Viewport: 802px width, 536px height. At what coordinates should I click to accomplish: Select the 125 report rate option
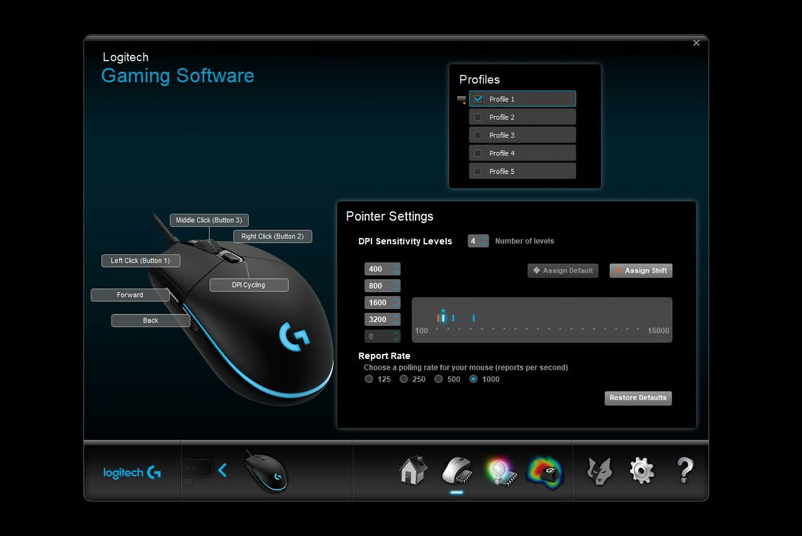pos(369,379)
